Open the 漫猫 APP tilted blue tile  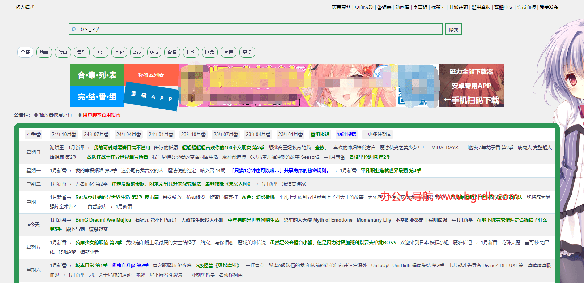tap(152, 96)
